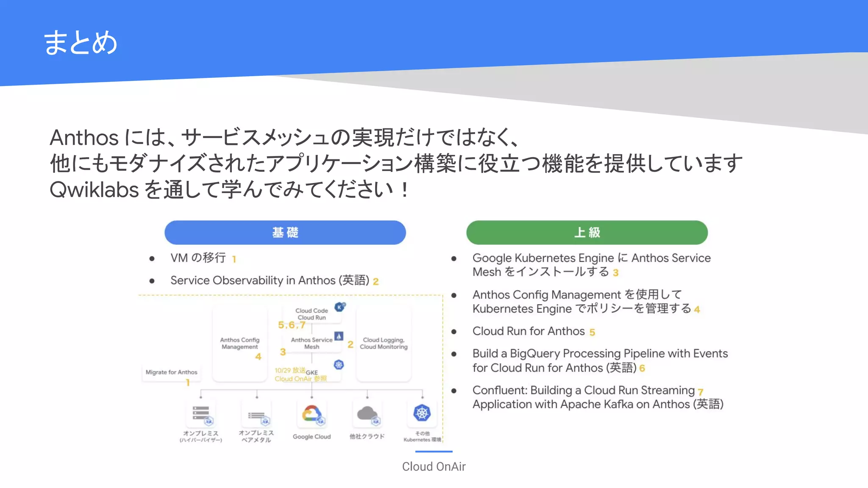The width and height of the screenshot is (868, 488).
Task: Click the Cloud Logging, Cloud Monitoring box
Action: [384, 344]
